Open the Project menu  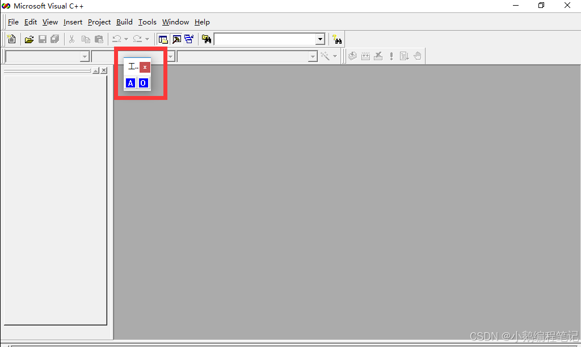(99, 22)
